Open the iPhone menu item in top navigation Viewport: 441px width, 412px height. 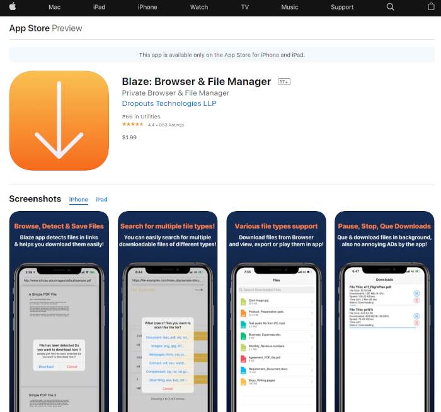[x=147, y=7]
